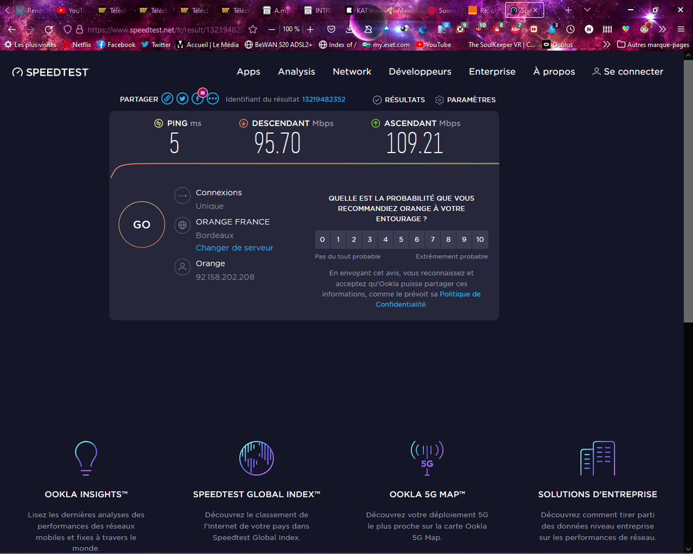Click the URL address field

(x=164, y=30)
